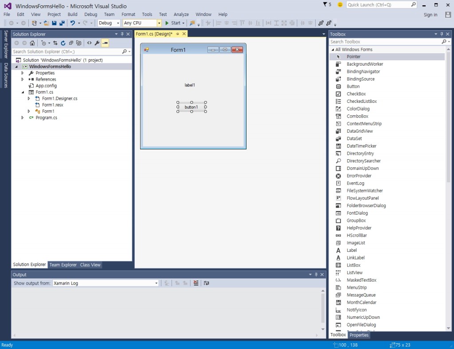The image size is (454, 349).
Task: Click the Pending Changes Filter icon
Action: pyautogui.click(x=43, y=43)
